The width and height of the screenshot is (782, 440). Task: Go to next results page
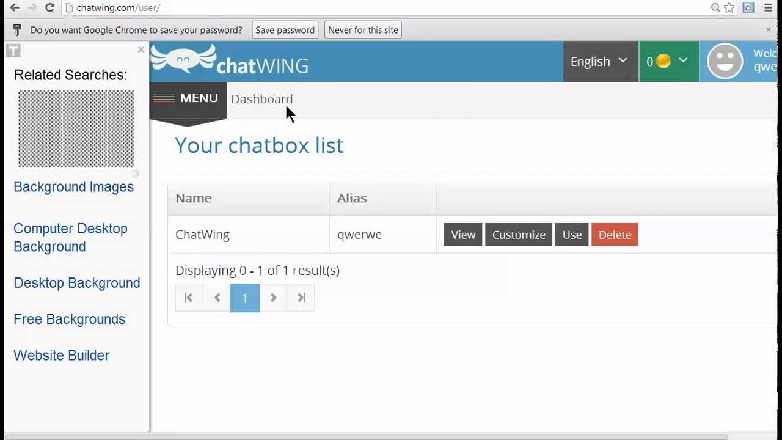[x=274, y=298]
